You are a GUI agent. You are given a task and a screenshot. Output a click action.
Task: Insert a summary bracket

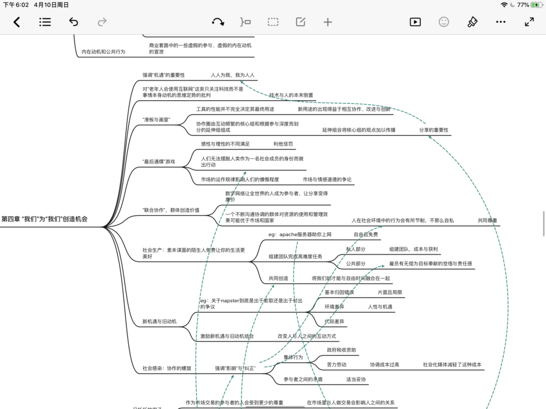[245, 22]
